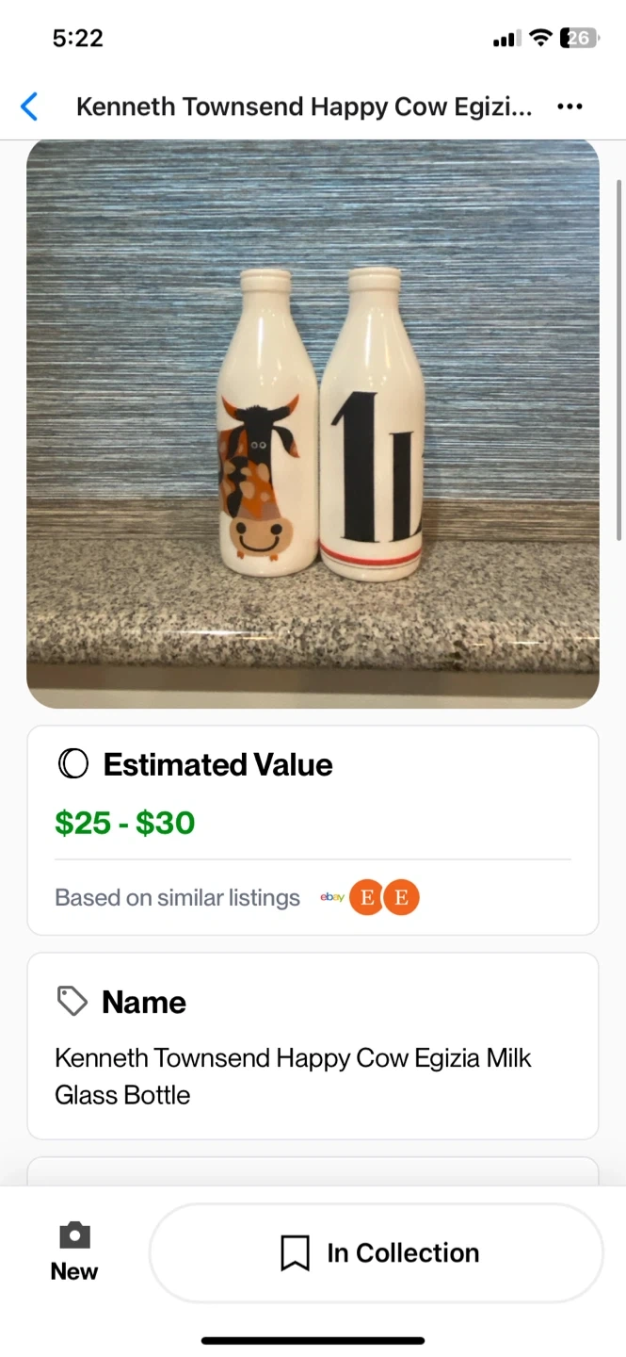Tap the price tag icon beside Name
Image resolution: width=626 pixels, height=1357 pixels.
click(72, 1001)
